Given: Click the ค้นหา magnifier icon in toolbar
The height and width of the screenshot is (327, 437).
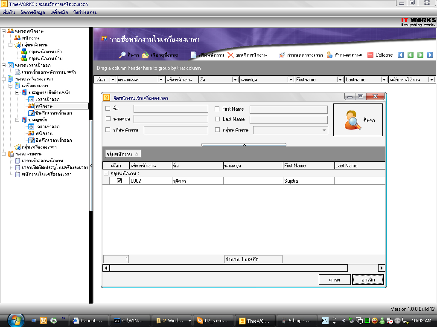Looking at the screenshot, I should coord(122,55).
